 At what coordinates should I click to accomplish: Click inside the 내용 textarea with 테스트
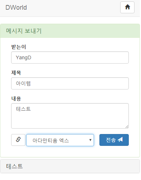70,116
